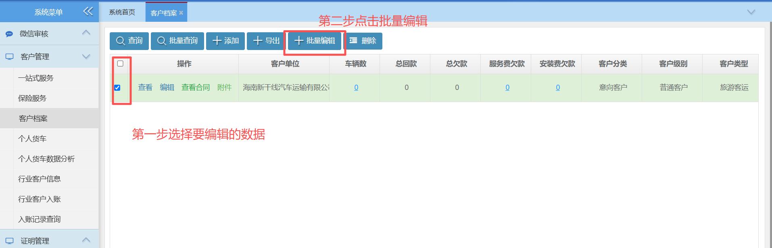Screen dimensions: 772x248
Task: Collapse the 系统菜单 sidebar with double-arrow icon
Action: pos(88,11)
